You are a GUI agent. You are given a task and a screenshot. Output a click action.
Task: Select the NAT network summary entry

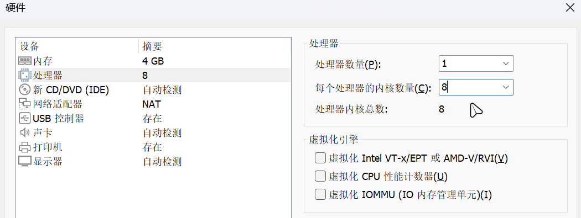[x=152, y=104]
